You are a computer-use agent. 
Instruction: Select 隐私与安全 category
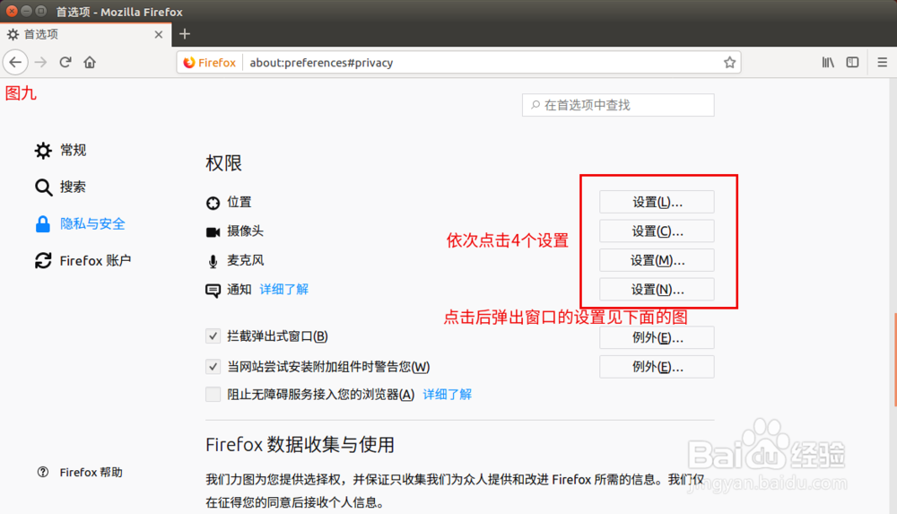(x=80, y=223)
